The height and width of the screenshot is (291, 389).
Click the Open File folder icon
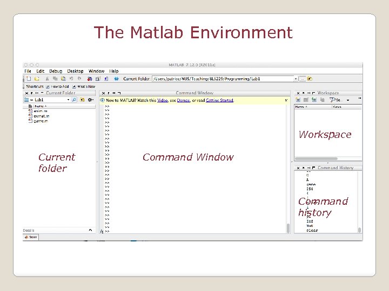[37, 79]
